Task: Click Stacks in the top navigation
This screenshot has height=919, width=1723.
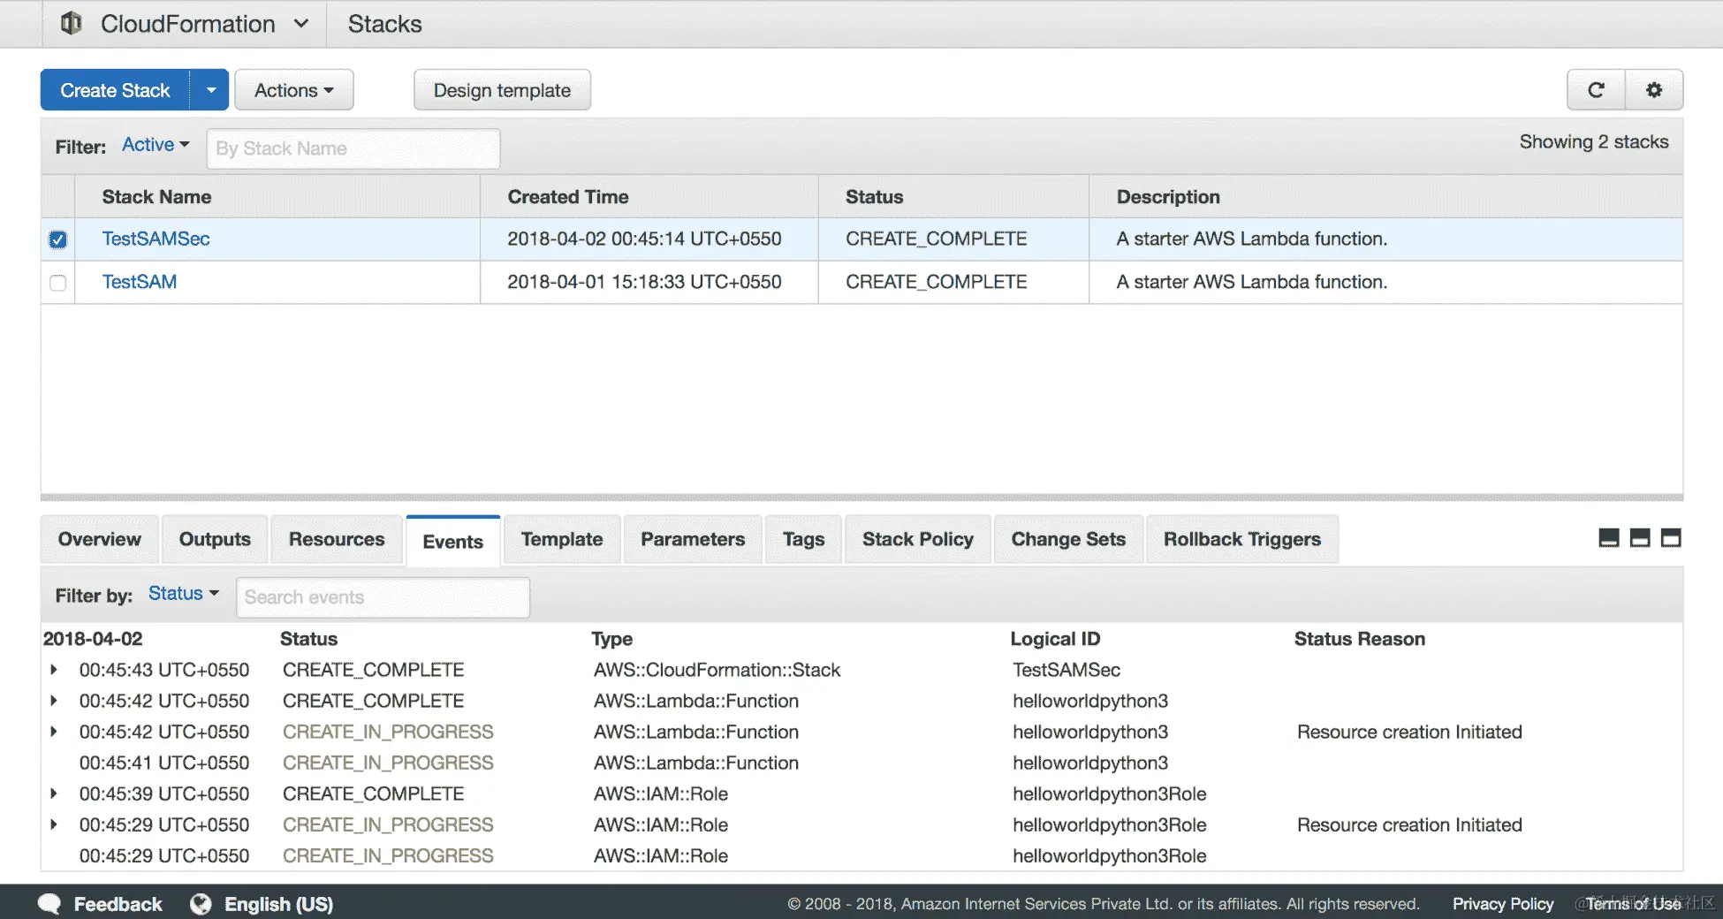Action: (384, 24)
